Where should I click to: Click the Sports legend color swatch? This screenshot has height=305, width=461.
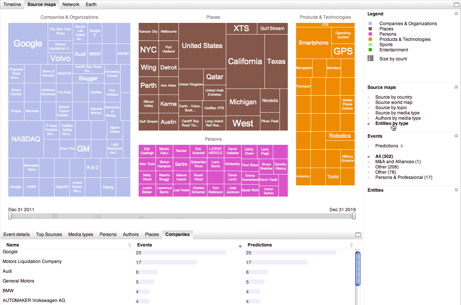pos(370,45)
